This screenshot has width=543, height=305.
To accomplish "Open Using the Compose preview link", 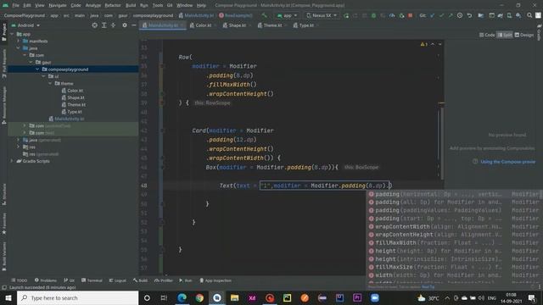I will [x=507, y=162].
